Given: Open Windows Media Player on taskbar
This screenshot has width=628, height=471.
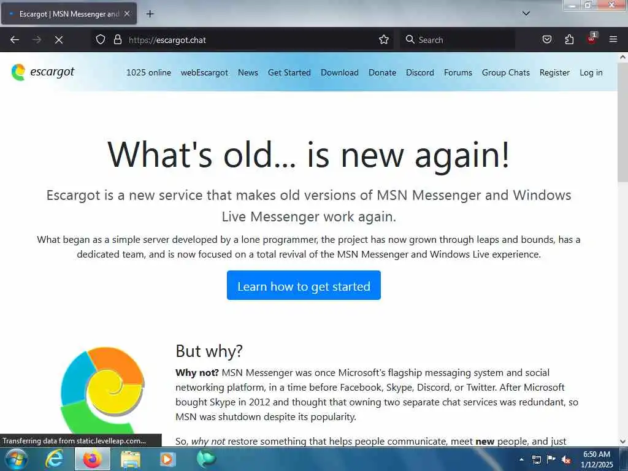Looking at the screenshot, I should (167, 459).
